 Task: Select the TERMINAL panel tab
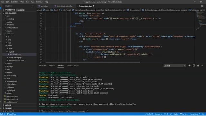click(x=61, y=66)
